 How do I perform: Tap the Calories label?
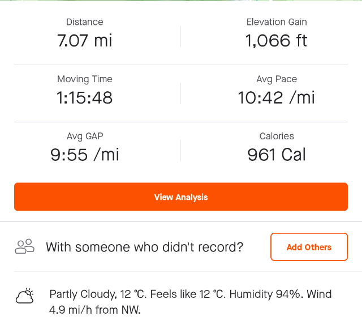click(277, 136)
